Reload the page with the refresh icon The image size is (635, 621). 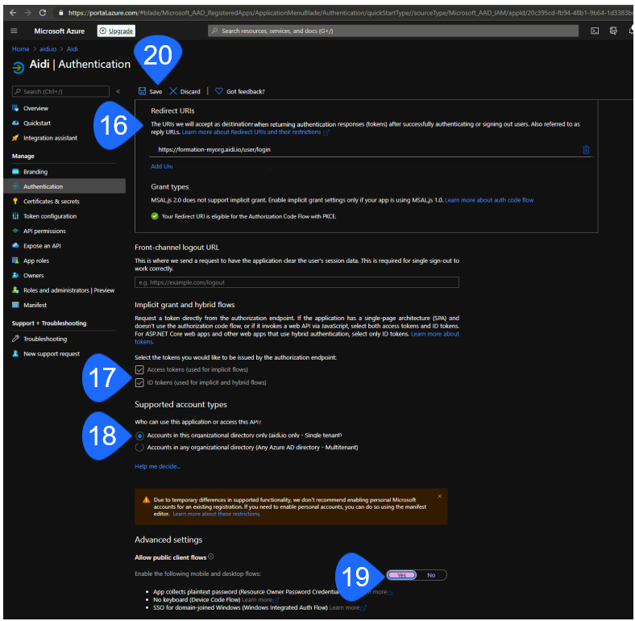[43, 13]
